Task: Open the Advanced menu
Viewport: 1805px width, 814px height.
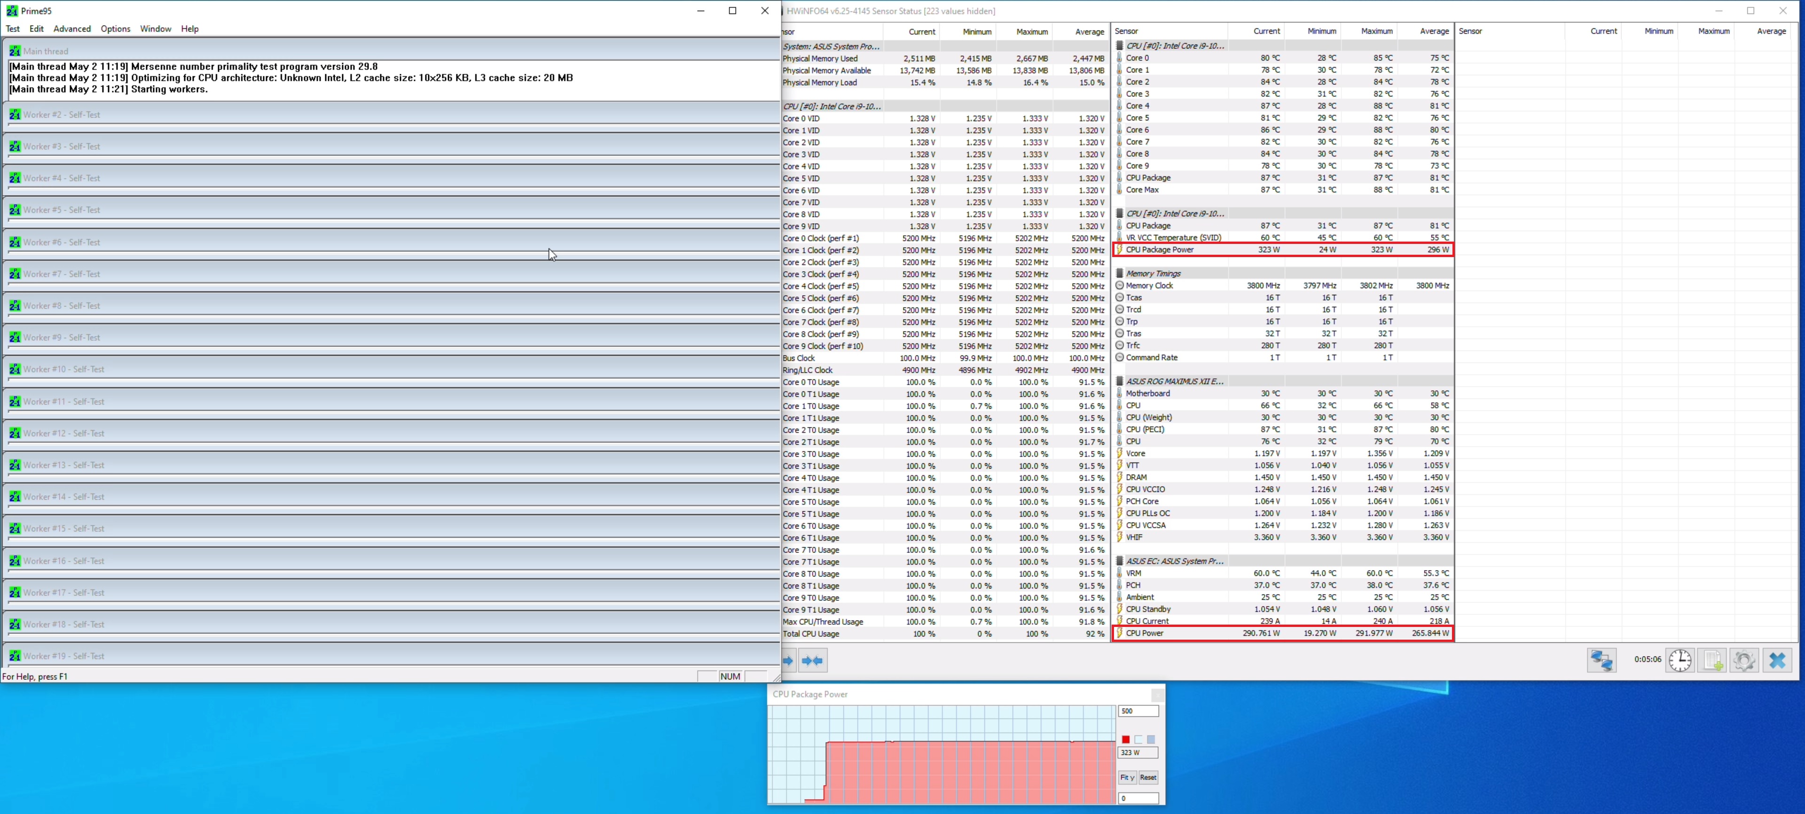Action: [x=72, y=29]
